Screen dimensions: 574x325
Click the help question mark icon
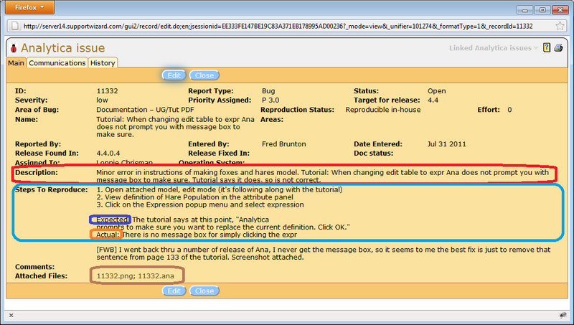click(x=547, y=47)
